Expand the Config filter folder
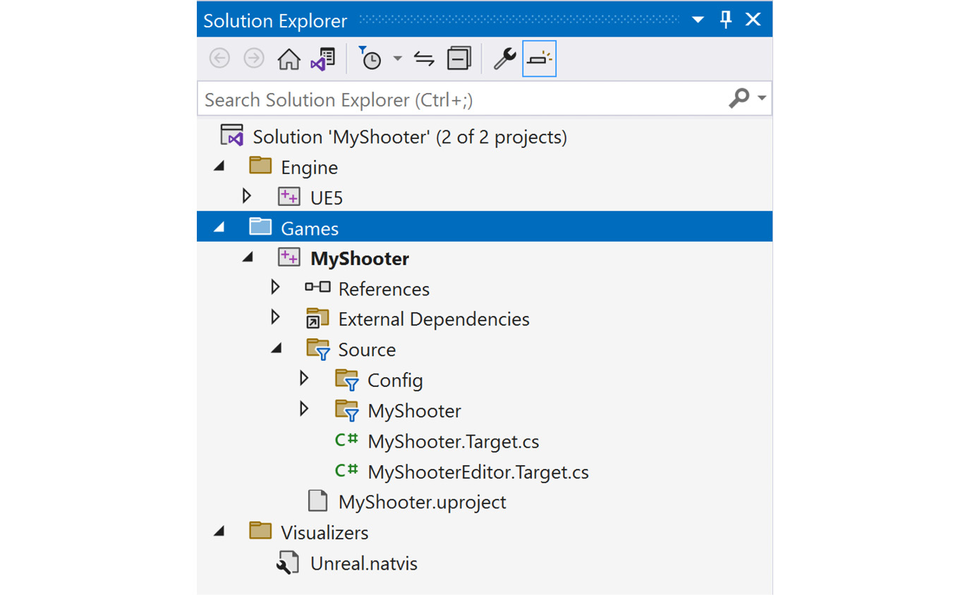Image resolution: width=970 pixels, height=595 pixels. (304, 379)
